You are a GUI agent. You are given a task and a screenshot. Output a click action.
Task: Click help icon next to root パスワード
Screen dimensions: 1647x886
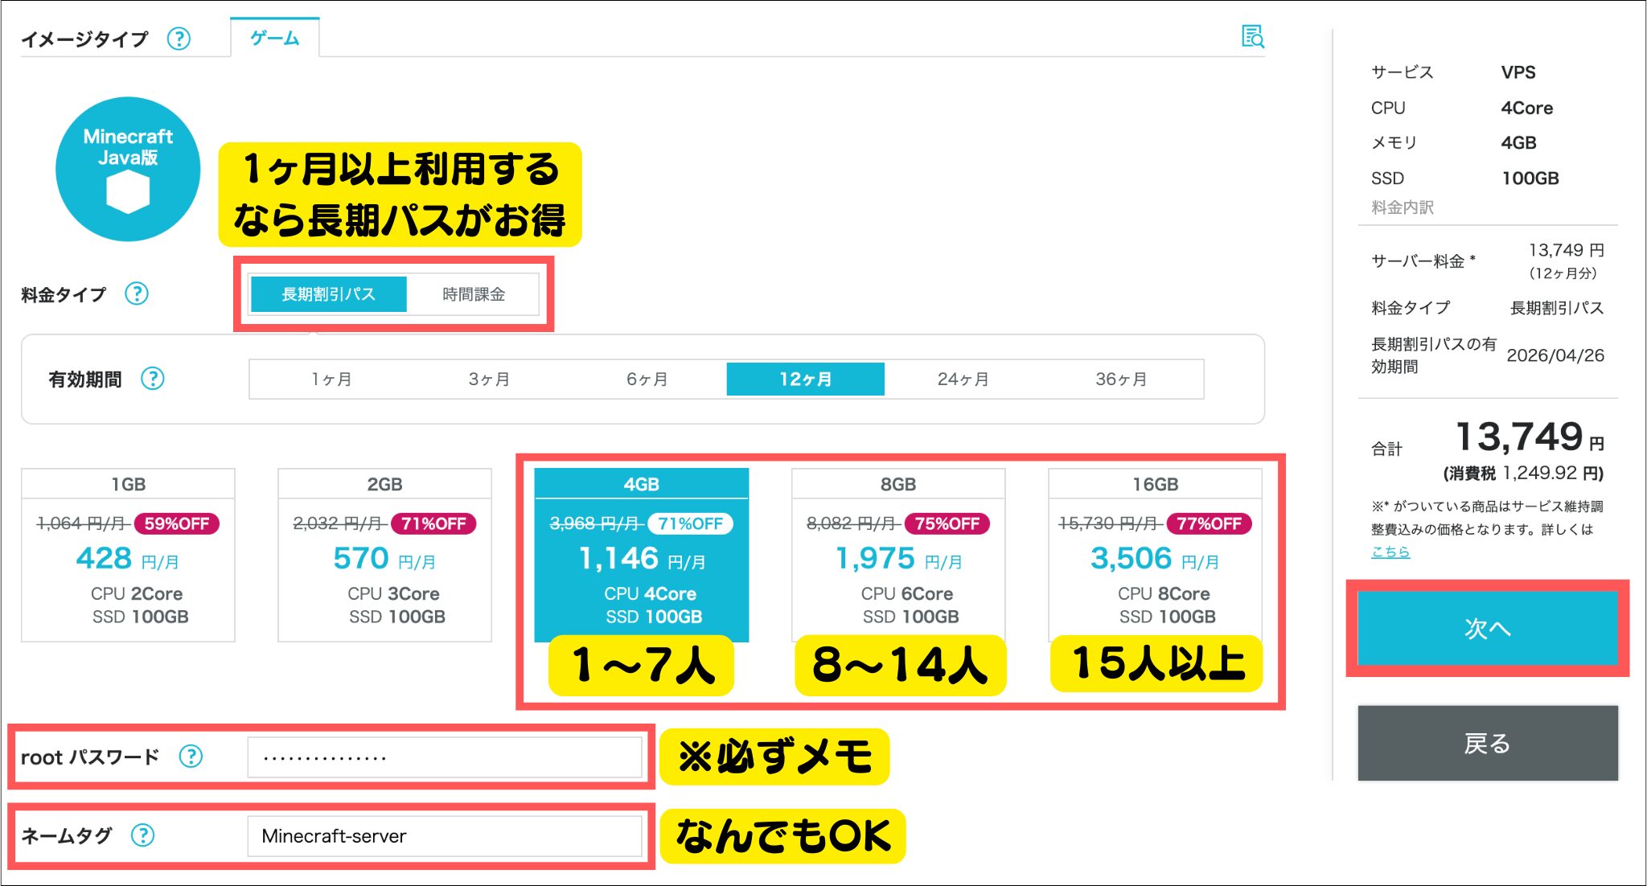click(x=191, y=756)
